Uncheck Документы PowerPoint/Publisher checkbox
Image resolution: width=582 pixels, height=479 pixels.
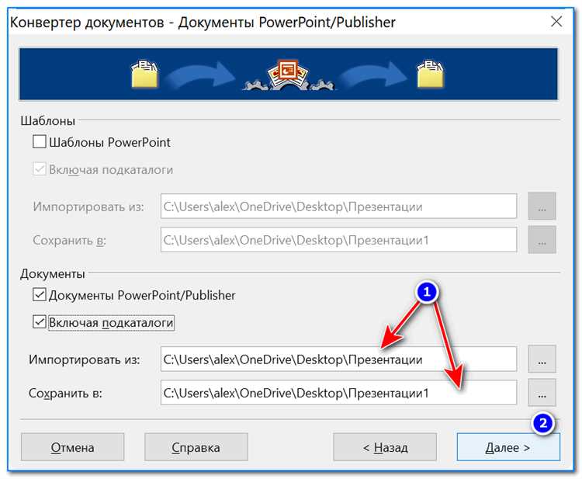click(40, 295)
